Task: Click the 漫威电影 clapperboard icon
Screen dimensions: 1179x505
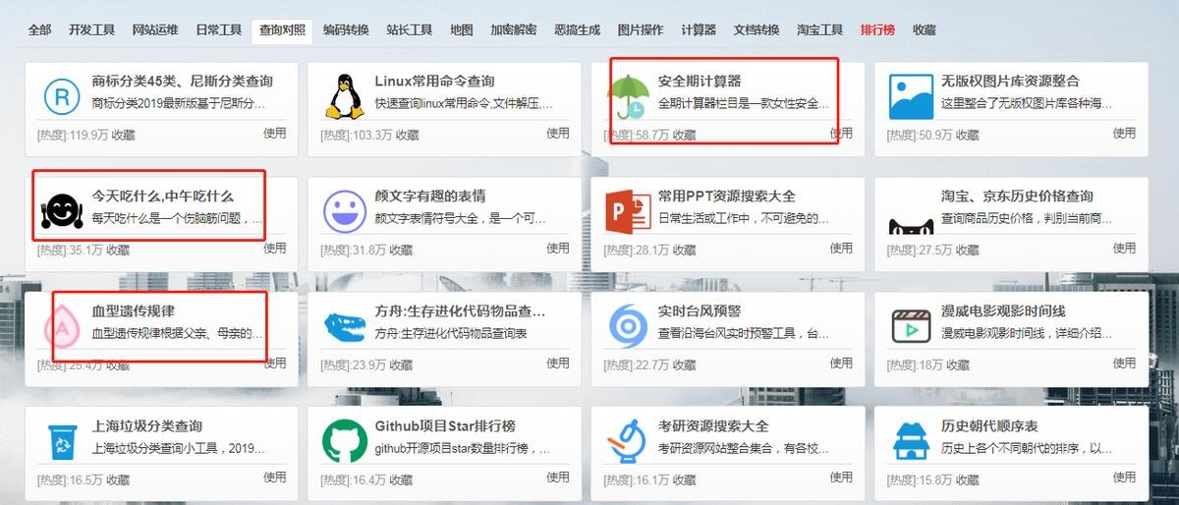Action: 911,326
